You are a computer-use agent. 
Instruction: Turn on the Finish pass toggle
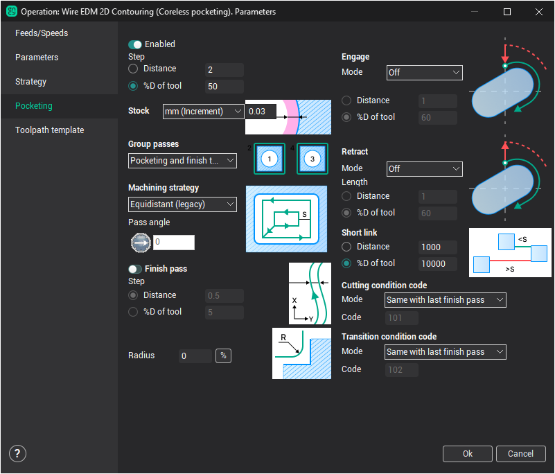[135, 269]
